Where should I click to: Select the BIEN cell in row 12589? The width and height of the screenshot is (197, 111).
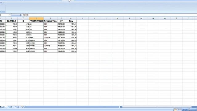50,24
